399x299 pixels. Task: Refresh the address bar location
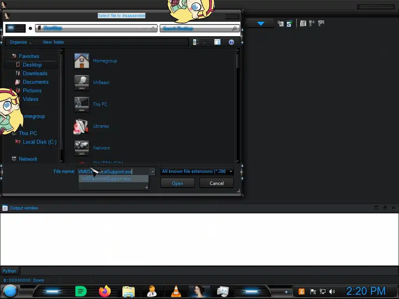[153, 28]
